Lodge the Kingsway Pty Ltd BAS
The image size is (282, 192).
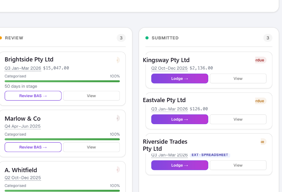pyautogui.click(x=180, y=78)
